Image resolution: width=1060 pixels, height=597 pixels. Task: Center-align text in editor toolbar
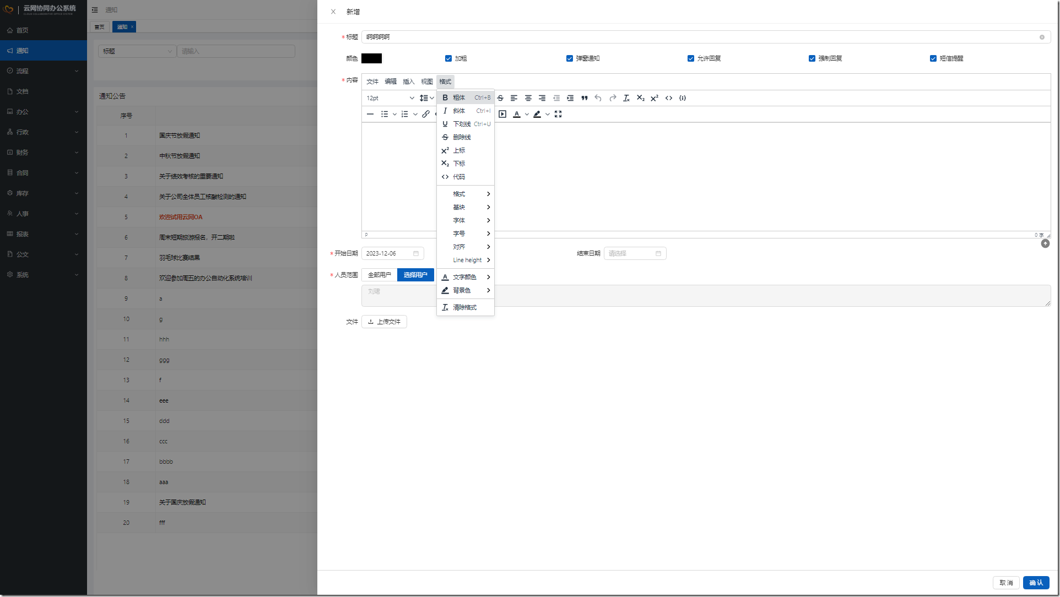pos(528,98)
